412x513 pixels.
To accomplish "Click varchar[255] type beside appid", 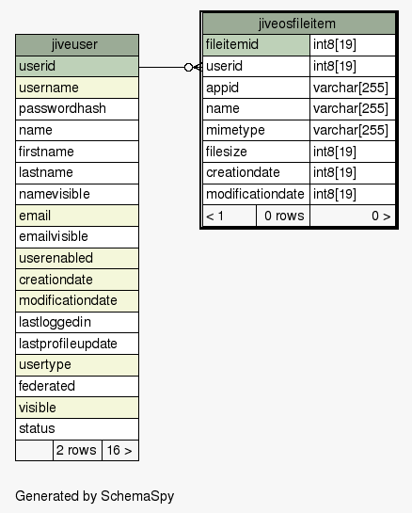I will tap(353, 88).
